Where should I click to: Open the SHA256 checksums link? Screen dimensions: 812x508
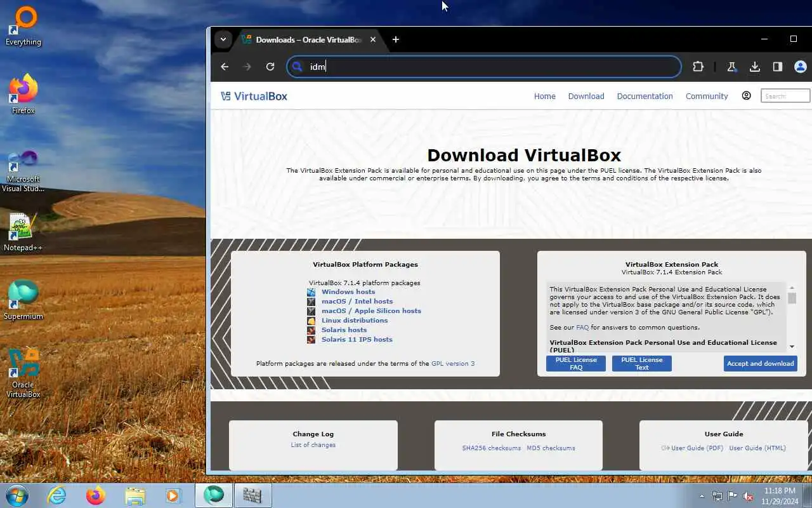[x=492, y=448]
